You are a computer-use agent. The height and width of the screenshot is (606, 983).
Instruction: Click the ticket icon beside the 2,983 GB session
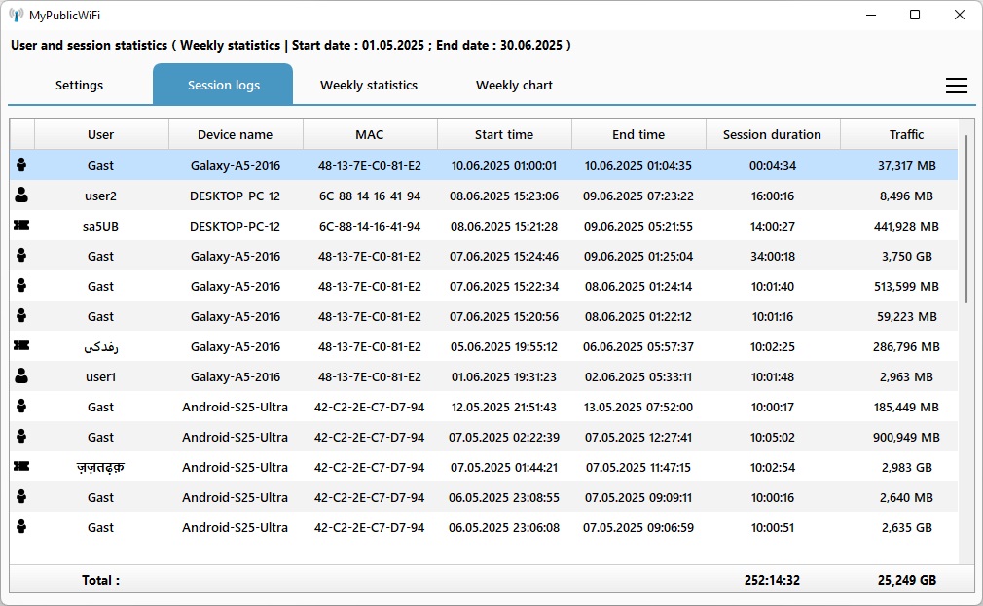click(x=21, y=467)
